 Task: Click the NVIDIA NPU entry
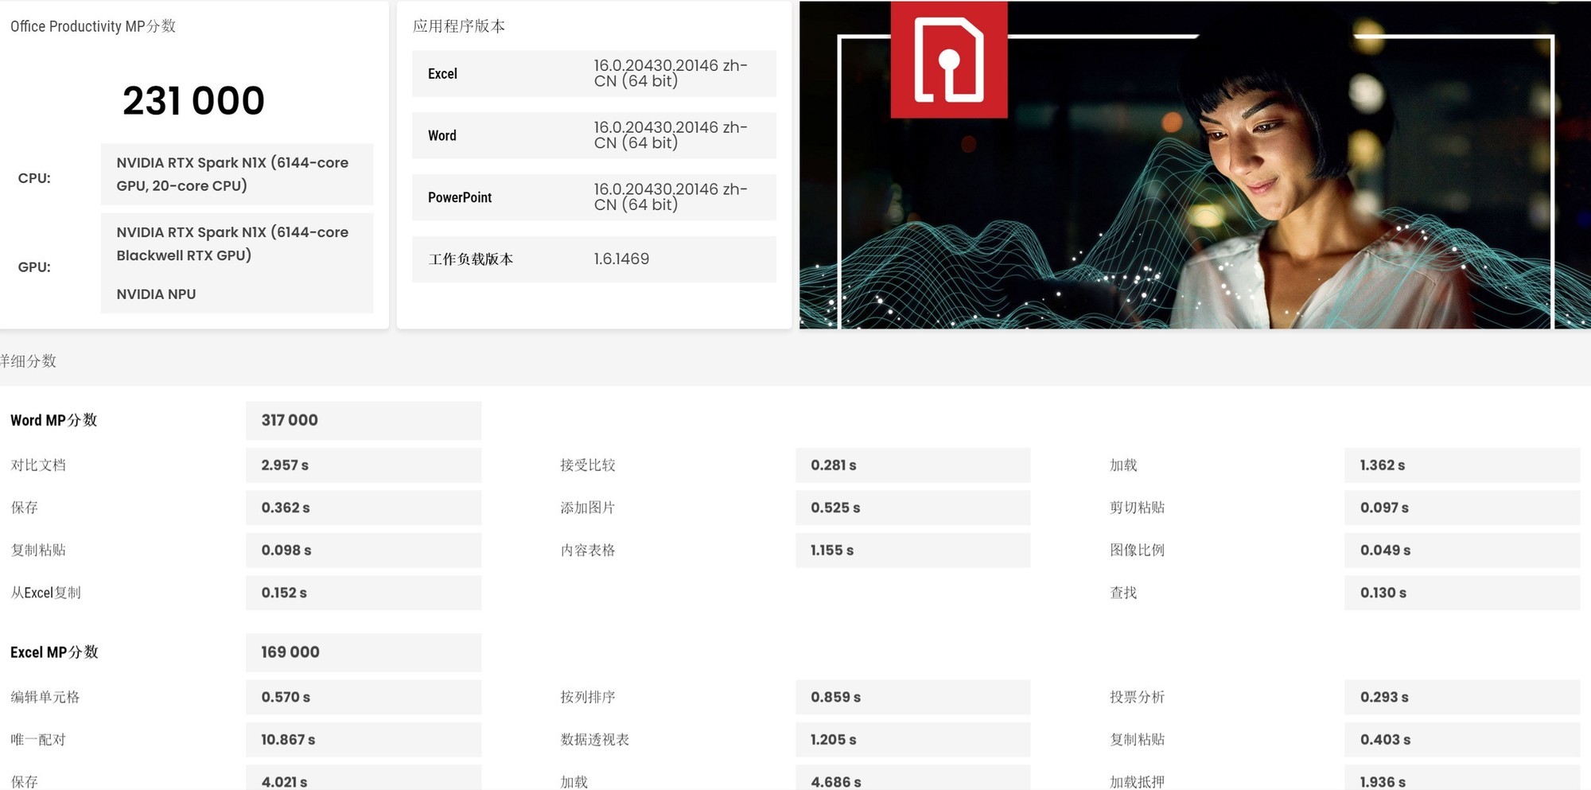click(156, 294)
